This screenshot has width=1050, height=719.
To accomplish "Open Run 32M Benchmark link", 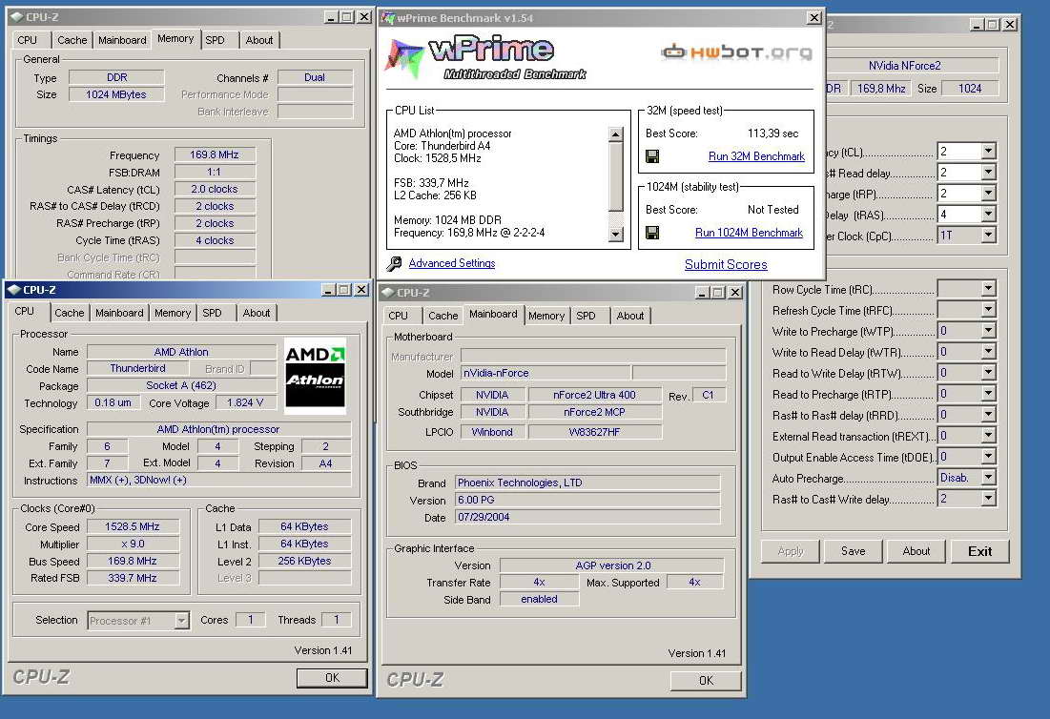I will 756,156.
